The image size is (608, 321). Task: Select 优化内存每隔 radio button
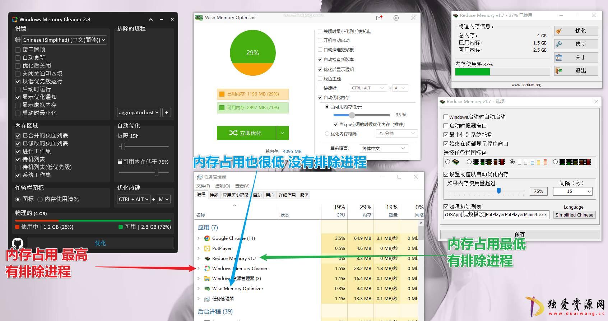327,134
